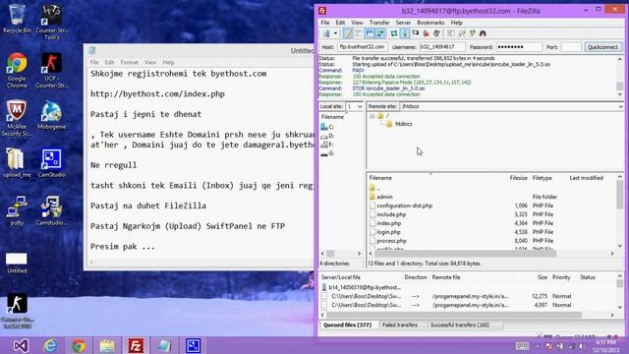Select the McAfee Security desktop icon
This screenshot has height=354, width=629.
click(x=17, y=118)
